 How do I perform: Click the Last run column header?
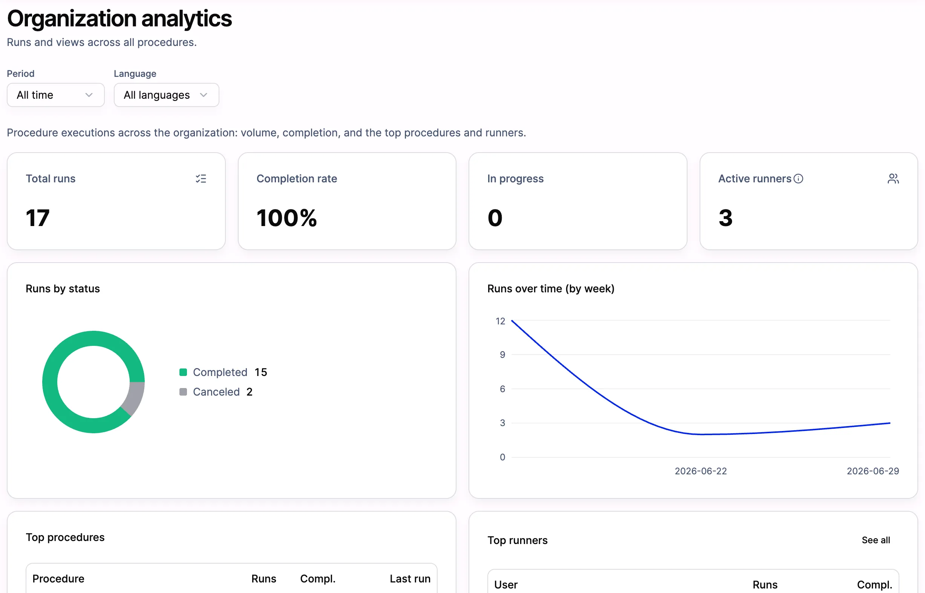[x=410, y=579]
